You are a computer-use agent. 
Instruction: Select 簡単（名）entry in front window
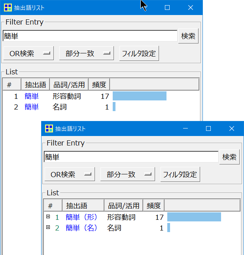(x=81, y=228)
